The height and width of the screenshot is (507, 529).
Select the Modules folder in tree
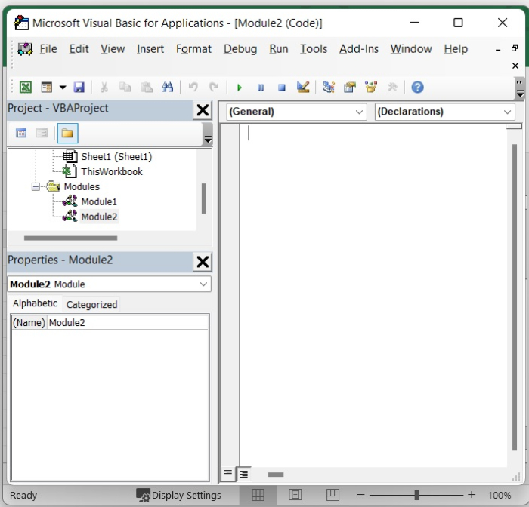(x=82, y=186)
